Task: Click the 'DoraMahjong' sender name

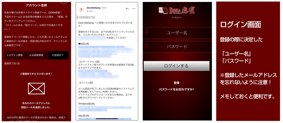Action: coord(93,8)
